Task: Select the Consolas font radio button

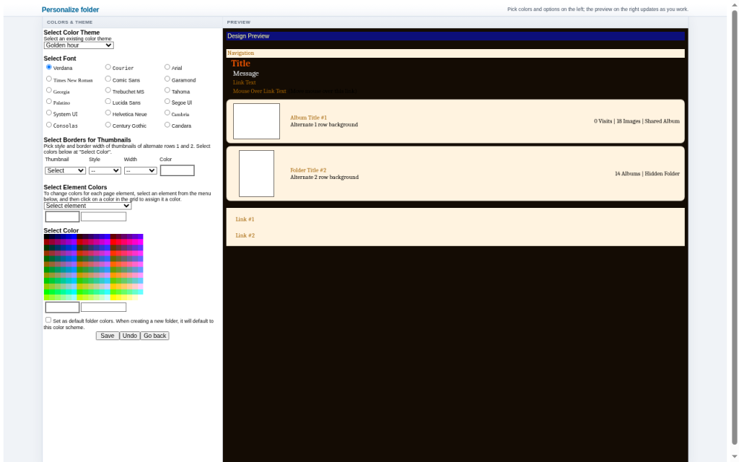Action: coord(48,125)
